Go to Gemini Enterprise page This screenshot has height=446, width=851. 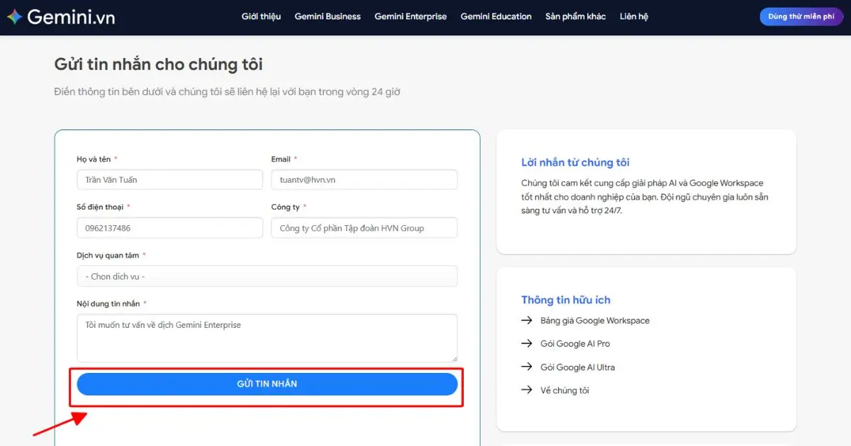point(411,16)
